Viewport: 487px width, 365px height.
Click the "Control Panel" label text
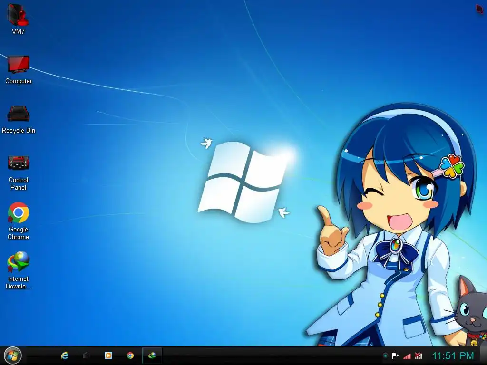pos(19,184)
